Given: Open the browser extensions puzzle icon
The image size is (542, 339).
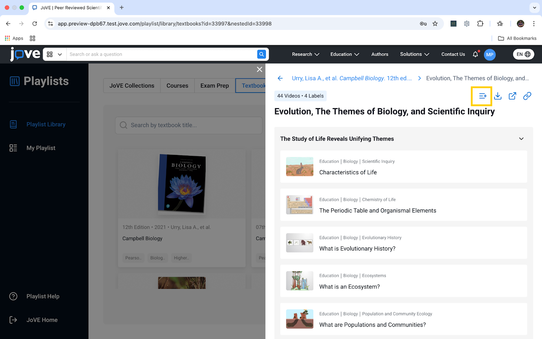Looking at the screenshot, I should tap(480, 24).
